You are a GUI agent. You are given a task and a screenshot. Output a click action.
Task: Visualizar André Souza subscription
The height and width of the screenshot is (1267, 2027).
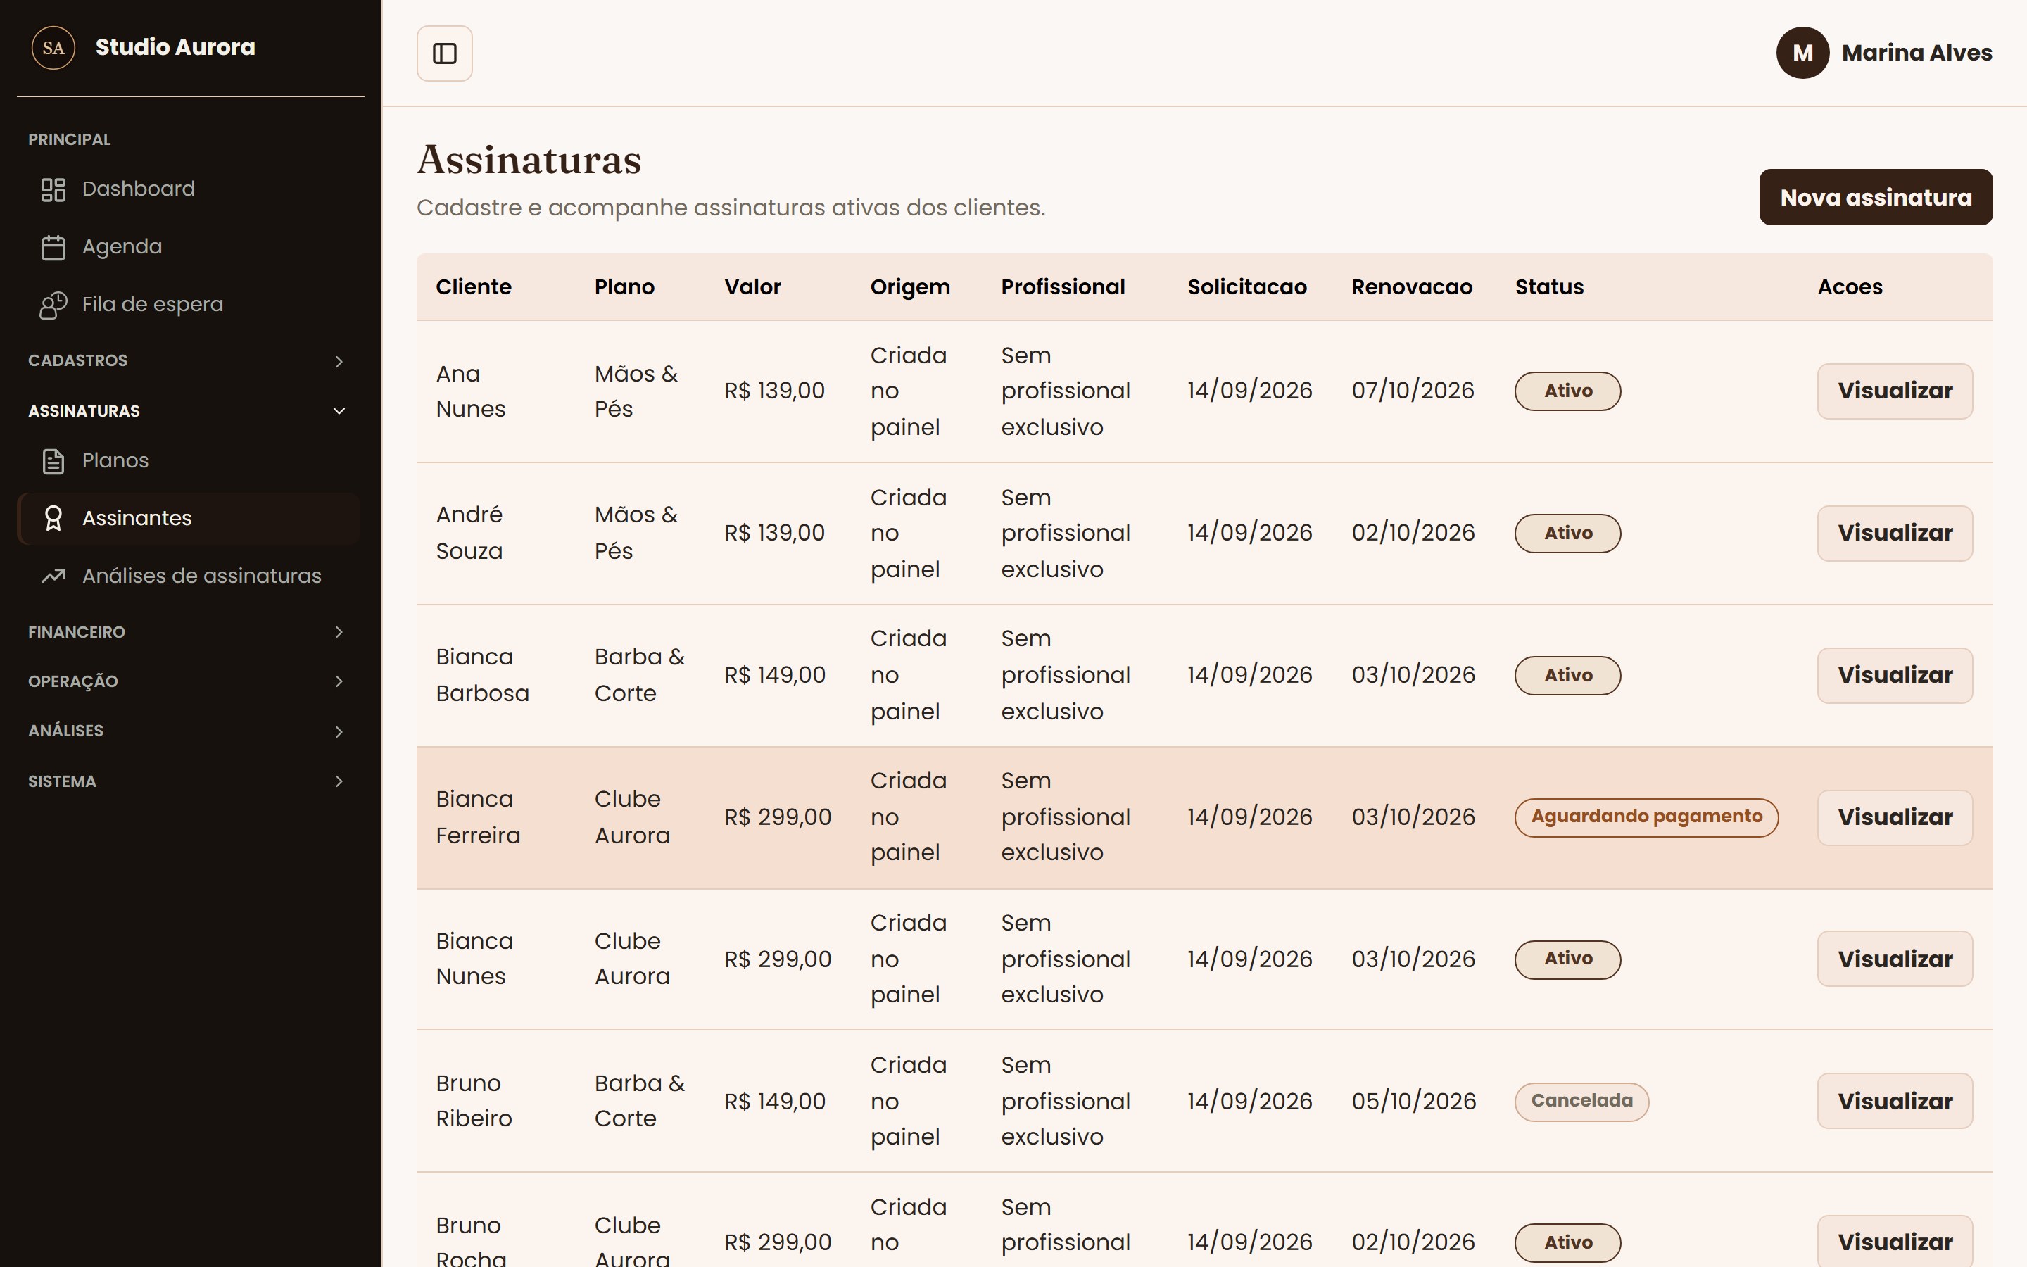click(x=1895, y=533)
